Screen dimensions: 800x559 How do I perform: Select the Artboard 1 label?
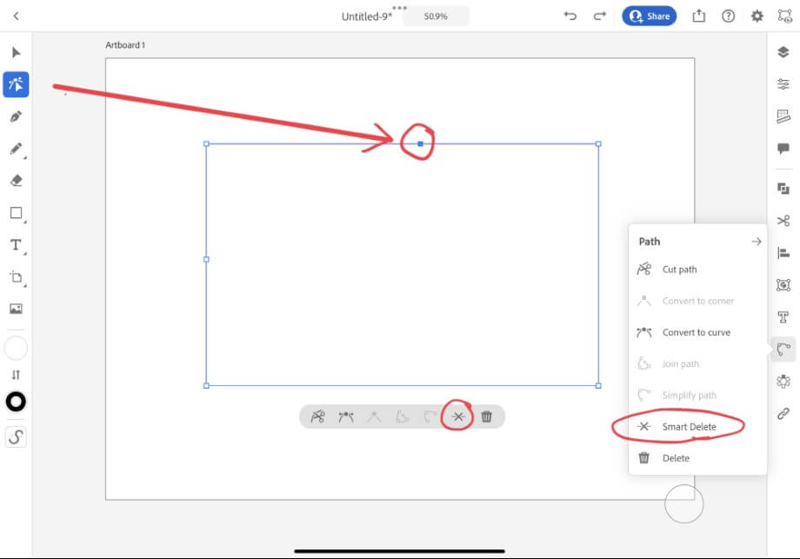click(125, 45)
